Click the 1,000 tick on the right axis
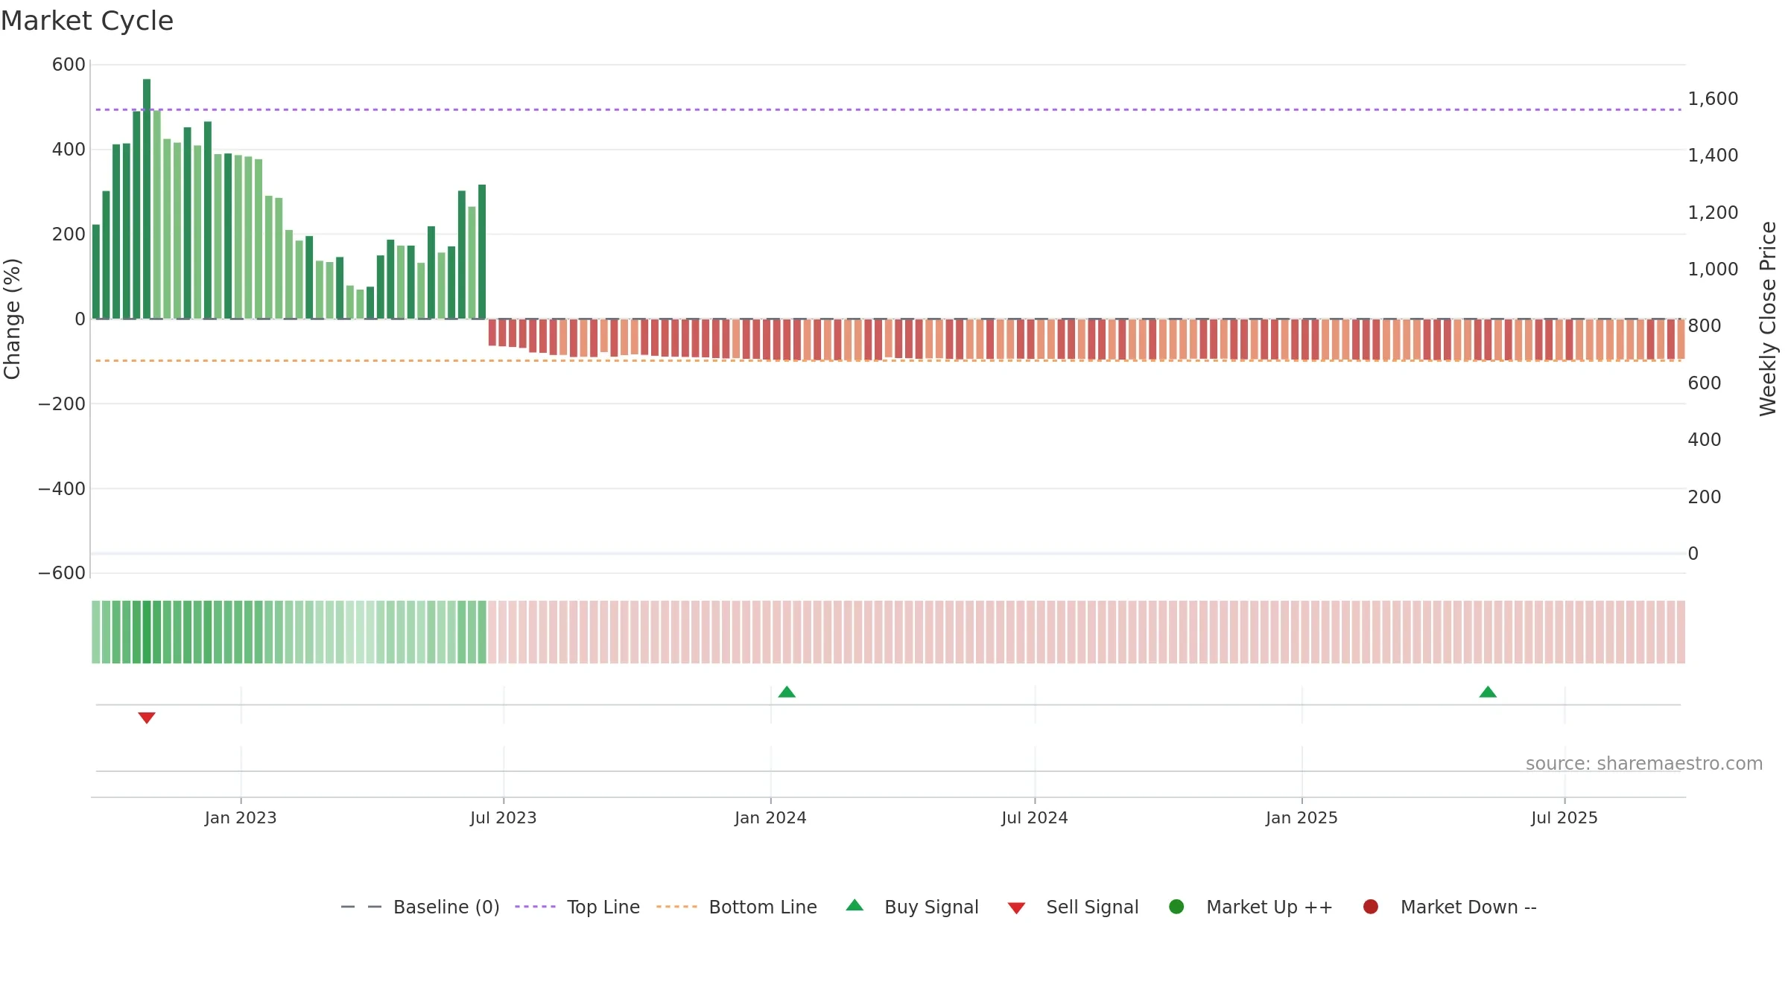 click(1713, 269)
